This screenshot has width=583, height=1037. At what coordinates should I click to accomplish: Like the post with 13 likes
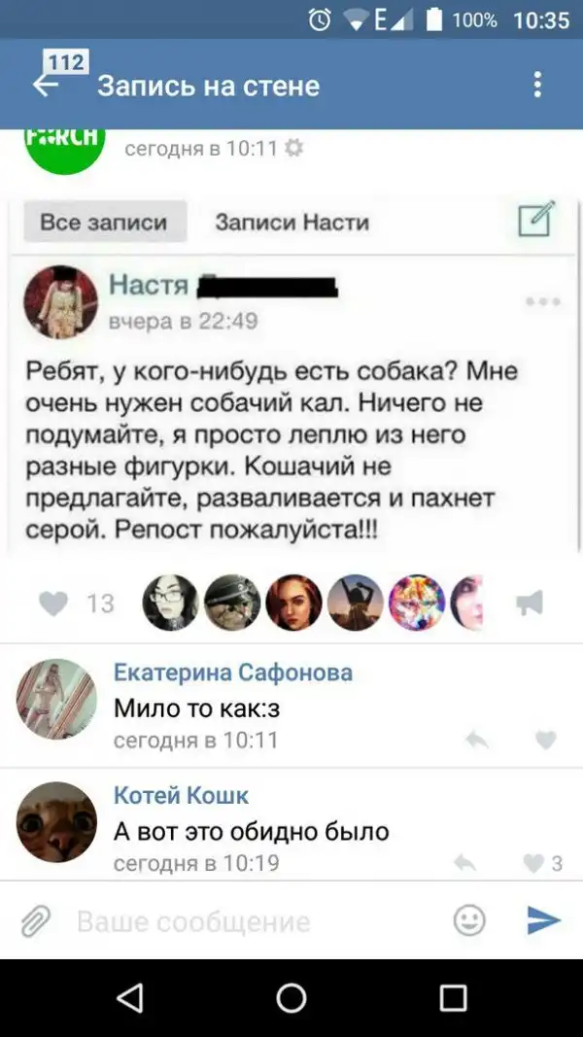coord(52,604)
